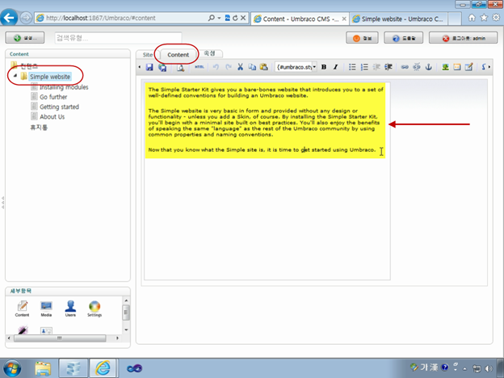Viewport: 504px width, 378px height.
Task: Click the browser URL address field
Action: point(125,18)
